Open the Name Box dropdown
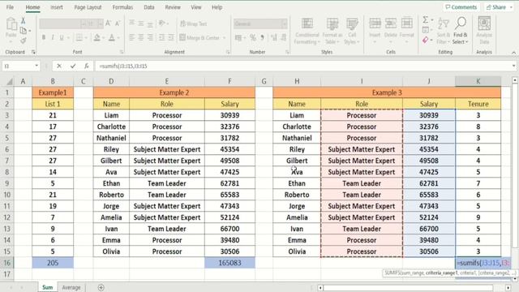 (x=36, y=66)
